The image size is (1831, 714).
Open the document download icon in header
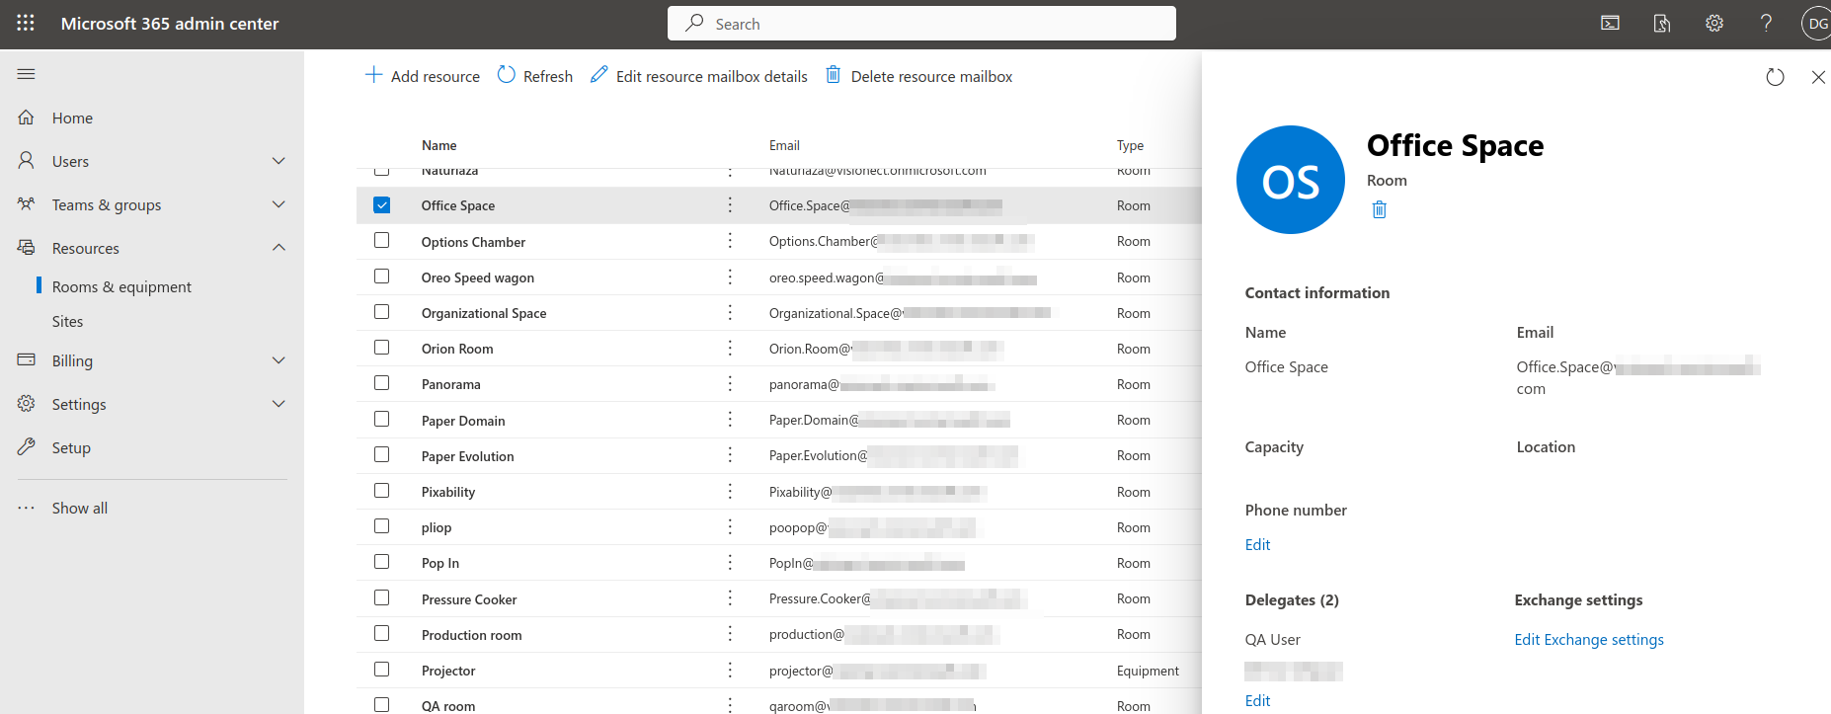(1662, 24)
